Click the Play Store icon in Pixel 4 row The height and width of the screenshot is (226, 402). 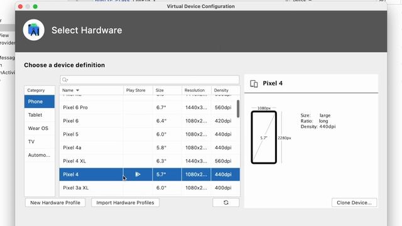(x=138, y=175)
